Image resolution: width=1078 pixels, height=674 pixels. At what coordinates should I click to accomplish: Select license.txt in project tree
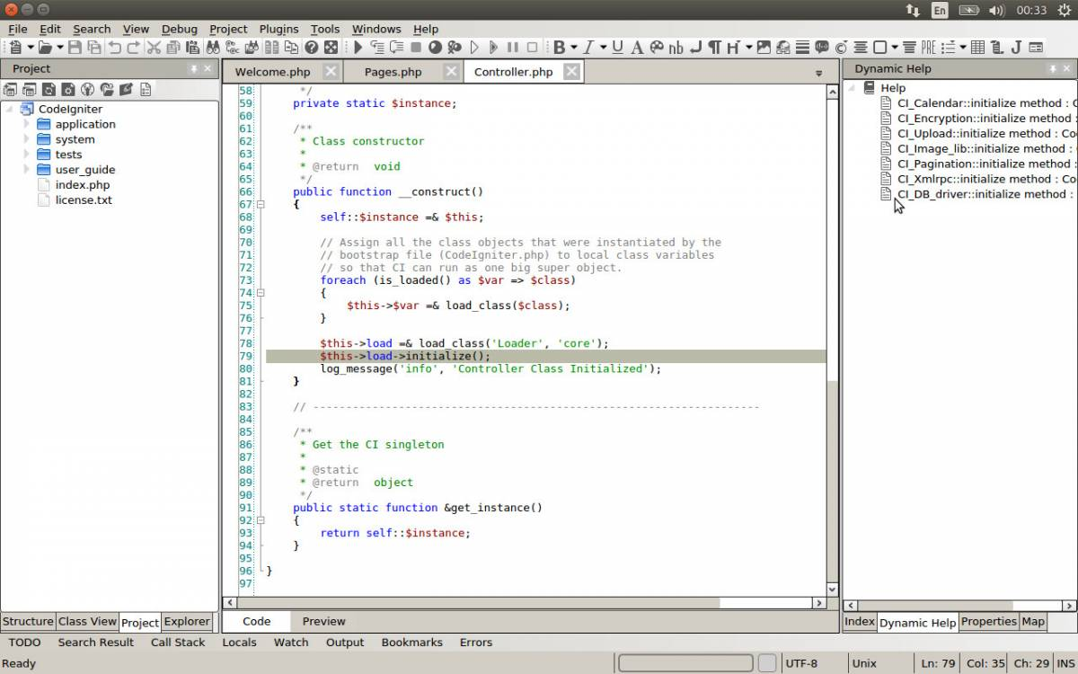click(84, 200)
